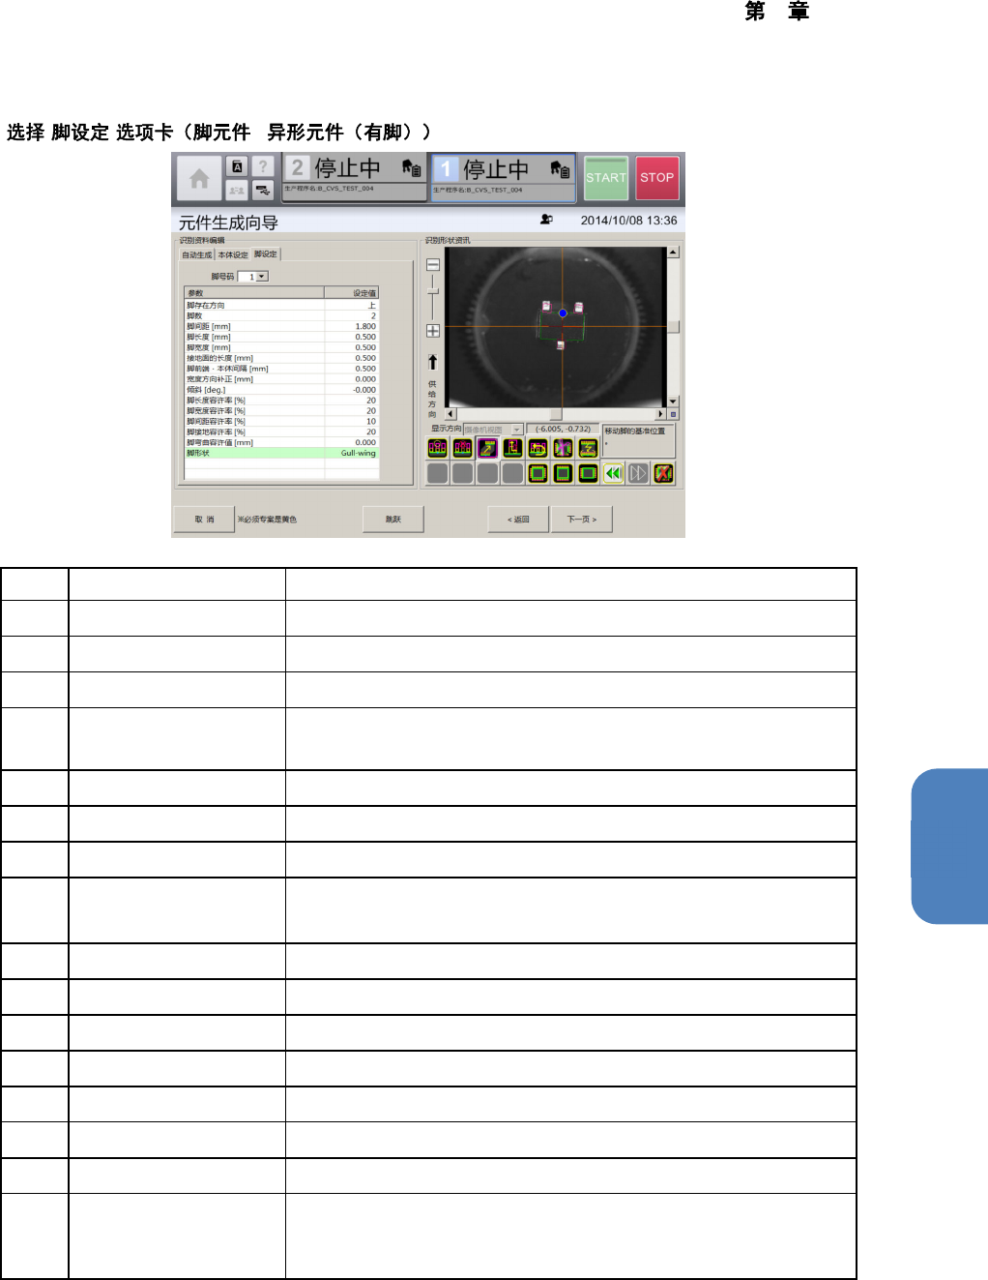The width and height of the screenshot is (988, 1280).
Task: Click the lead mirror split icon
Action: click(x=563, y=448)
